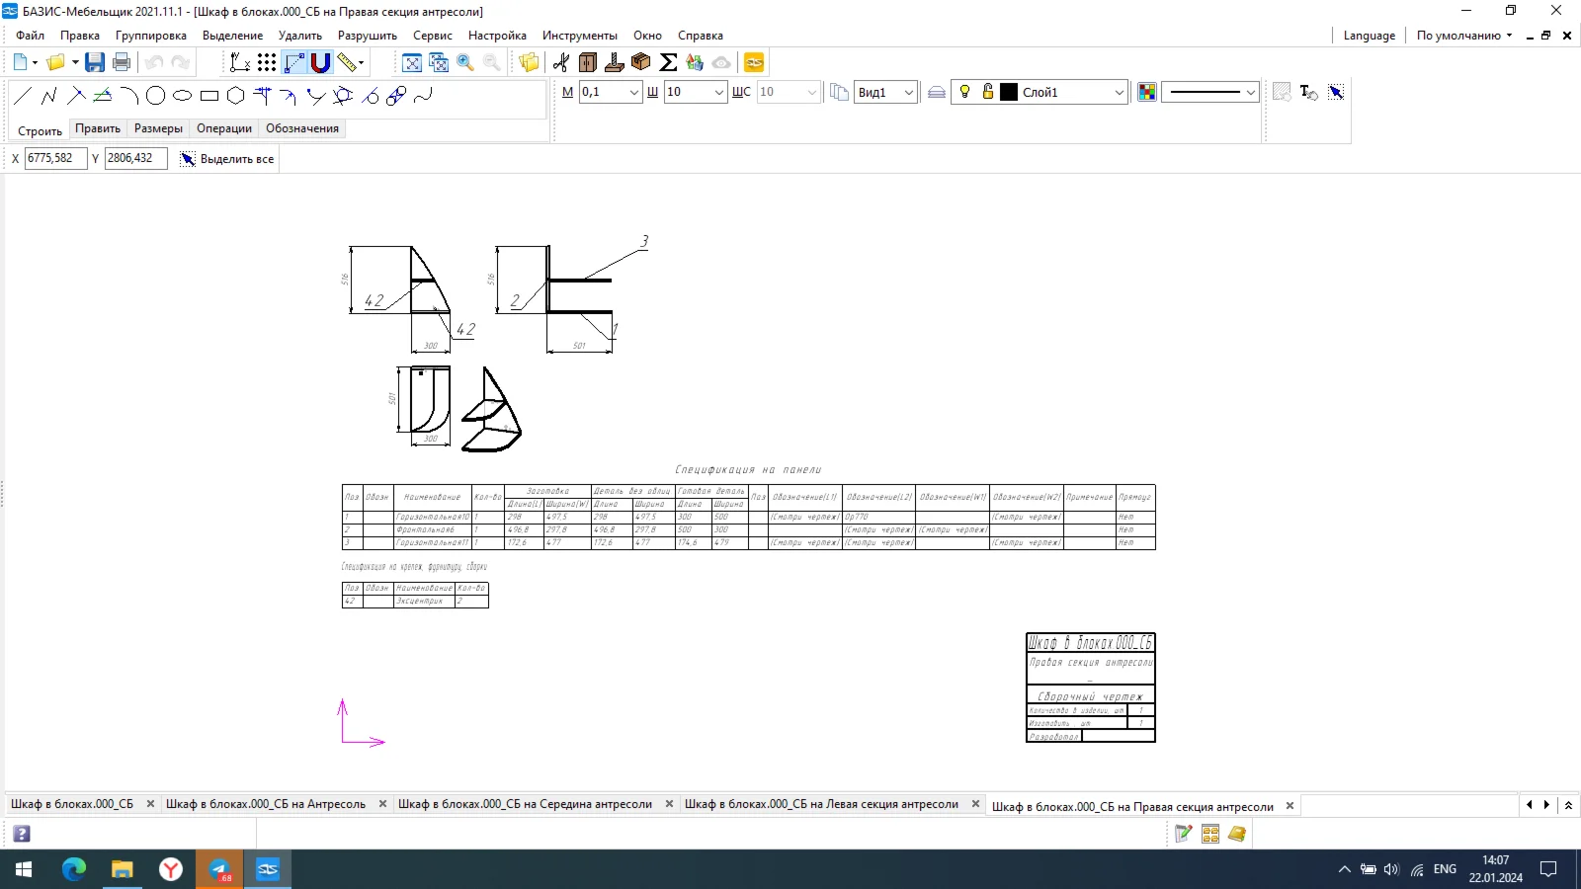Click the Выделить все button
Screen dimensions: 1581x889
227,159
